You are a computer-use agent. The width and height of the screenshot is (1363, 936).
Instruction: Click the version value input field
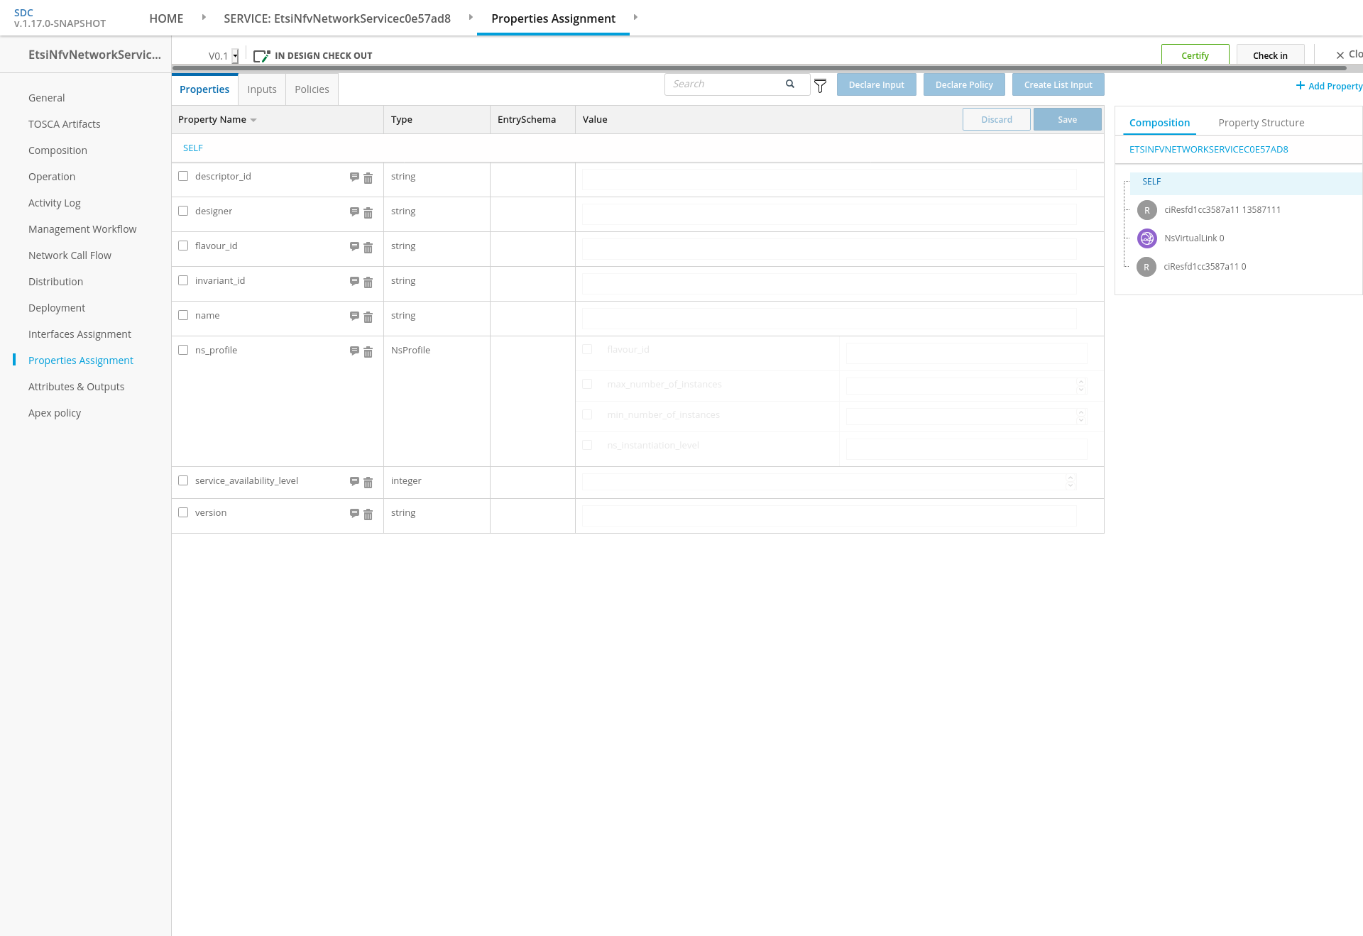pyautogui.click(x=829, y=516)
